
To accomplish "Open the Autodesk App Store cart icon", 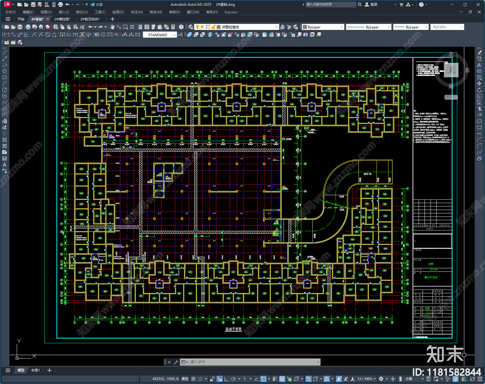I will (401, 5).
